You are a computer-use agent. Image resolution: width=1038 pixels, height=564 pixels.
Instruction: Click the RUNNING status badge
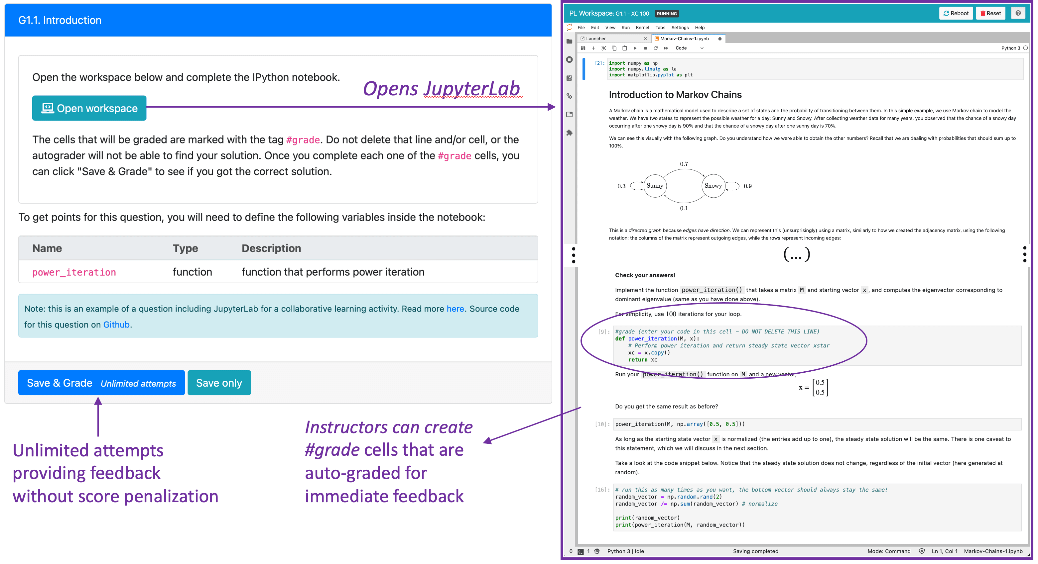[x=667, y=14]
